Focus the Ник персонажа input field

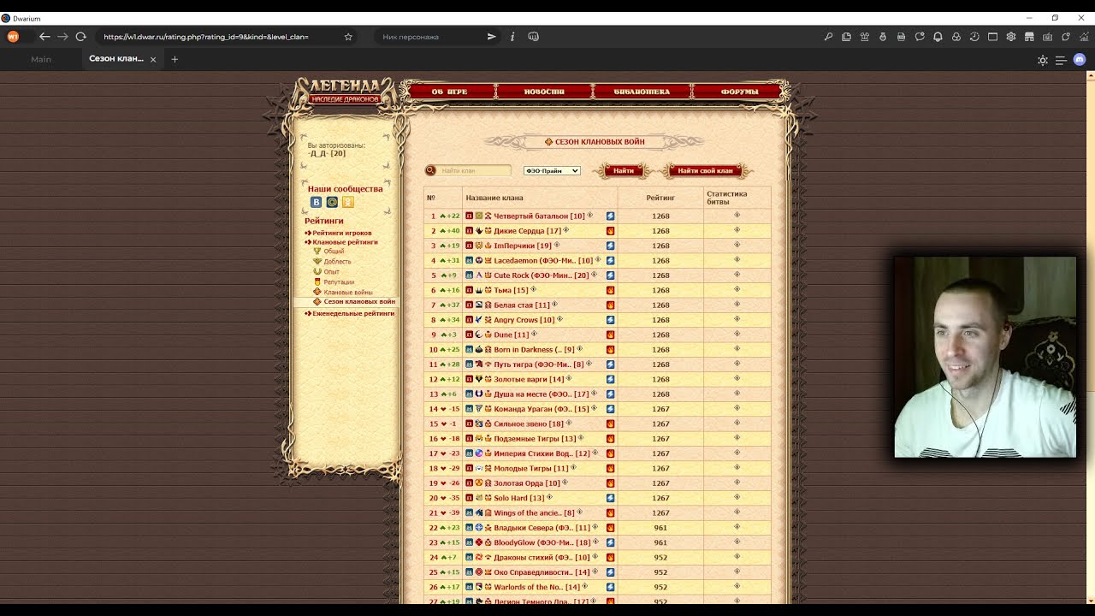(x=428, y=37)
